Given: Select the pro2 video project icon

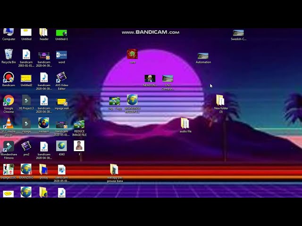Looking at the screenshot, I should coord(26,148).
